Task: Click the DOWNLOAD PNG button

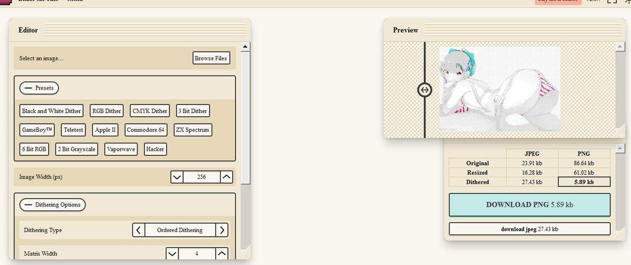Action: (529, 205)
